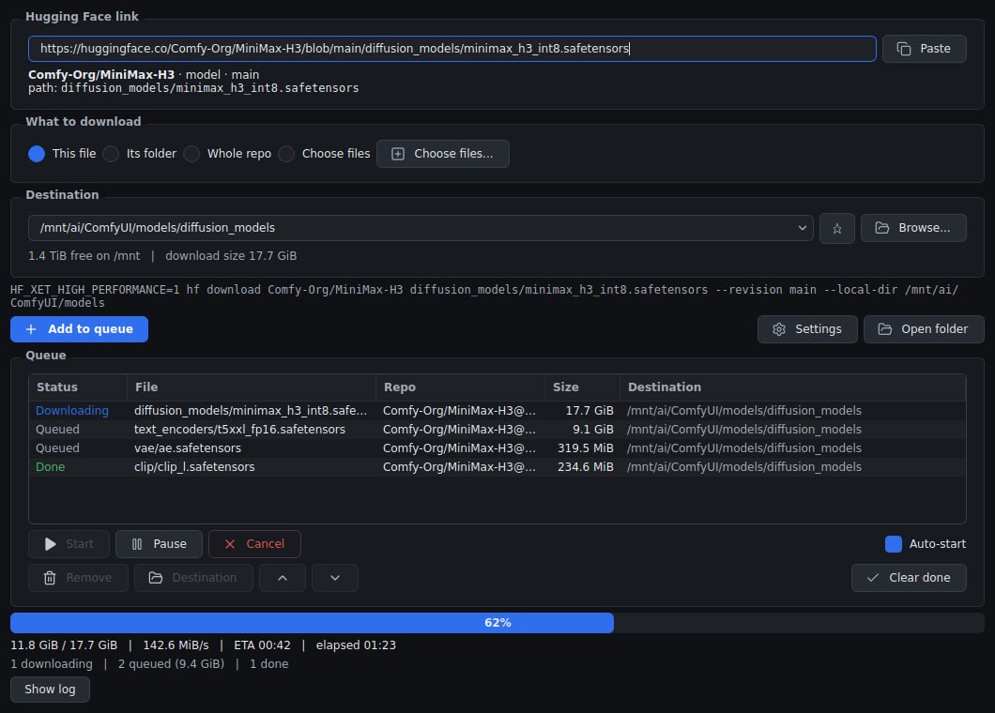Select the queued t5xxl_fp16.safetensors row
The width and height of the screenshot is (995, 713).
[497, 430]
